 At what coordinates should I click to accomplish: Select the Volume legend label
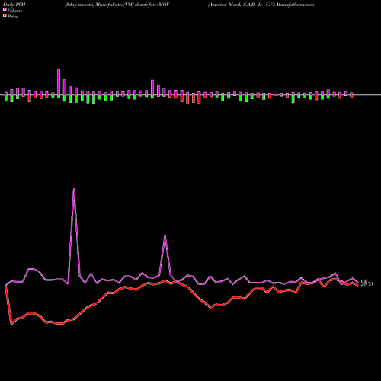coord(14,11)
